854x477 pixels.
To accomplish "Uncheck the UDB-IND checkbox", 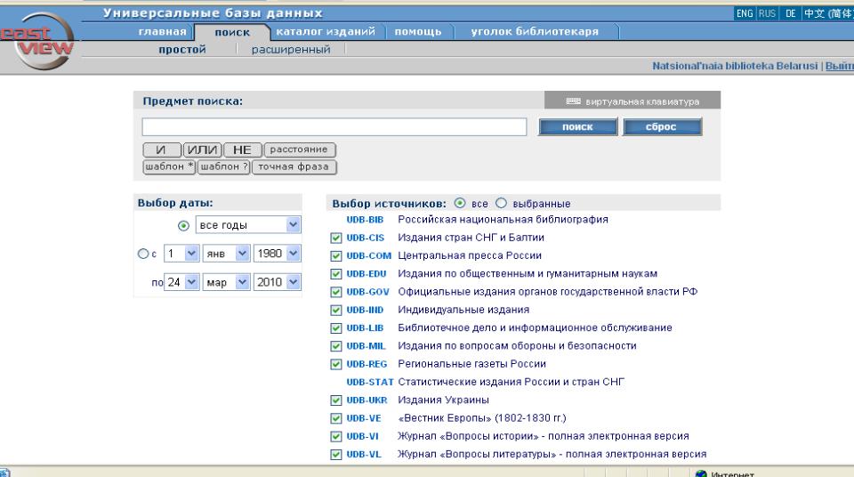I will [336, 311].
